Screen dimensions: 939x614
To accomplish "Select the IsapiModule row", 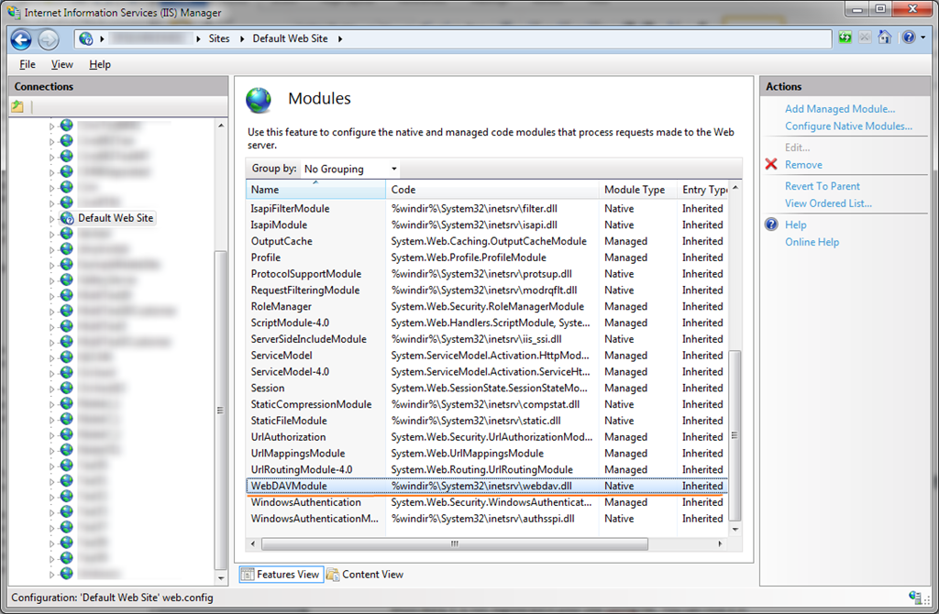I will click(x=488, y=225).
